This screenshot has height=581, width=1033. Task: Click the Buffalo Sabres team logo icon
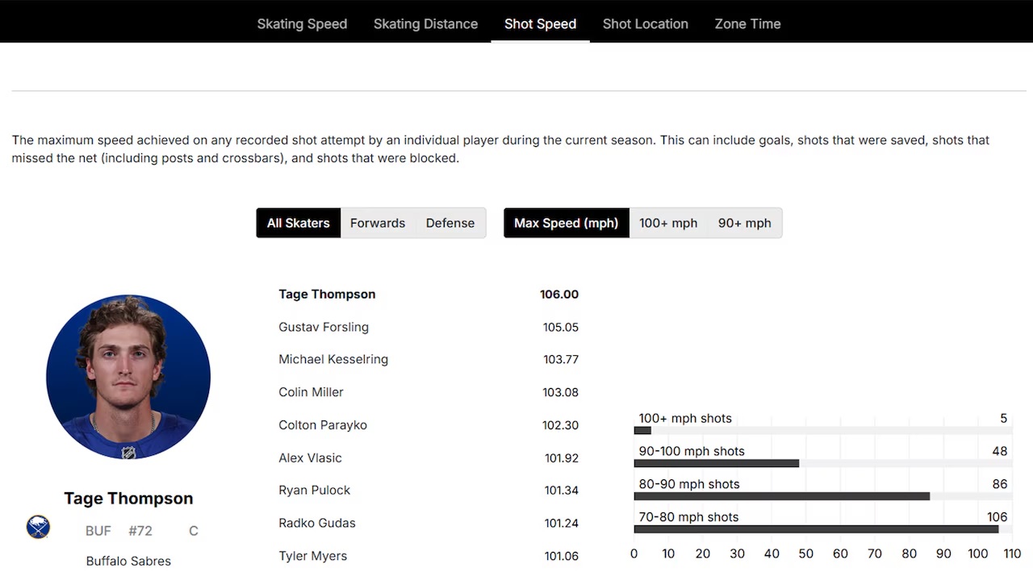tap(38, 528)
